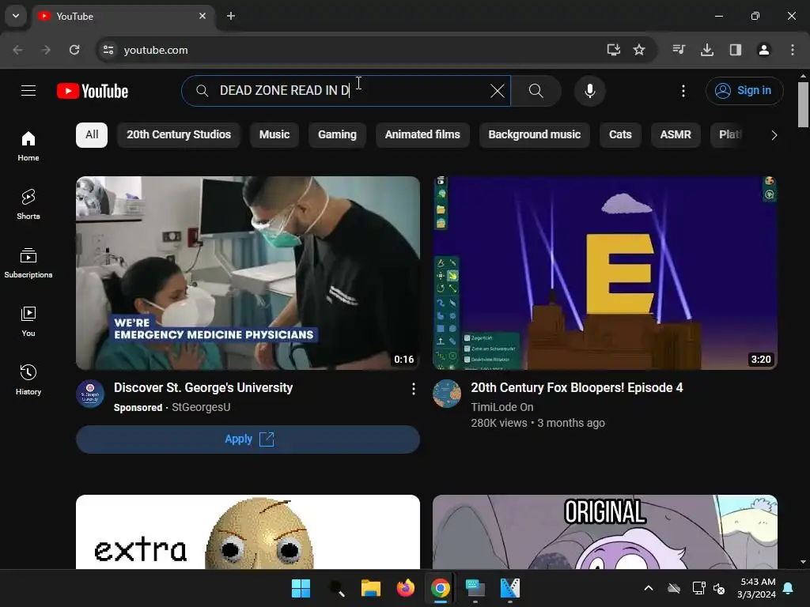Select the Music filter chip
This screenshot has height=607, width=810.
click(x=274, y=134)
